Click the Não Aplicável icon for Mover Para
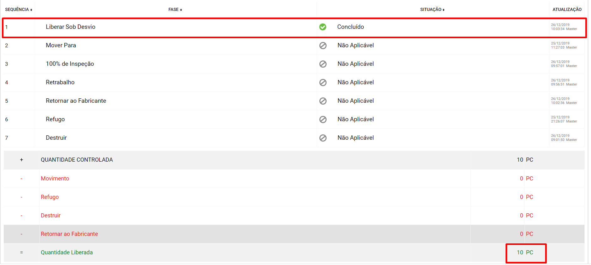Viewport: 591px width, 265px height. 323,45
